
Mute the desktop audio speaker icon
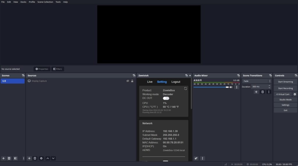[231, 87]
